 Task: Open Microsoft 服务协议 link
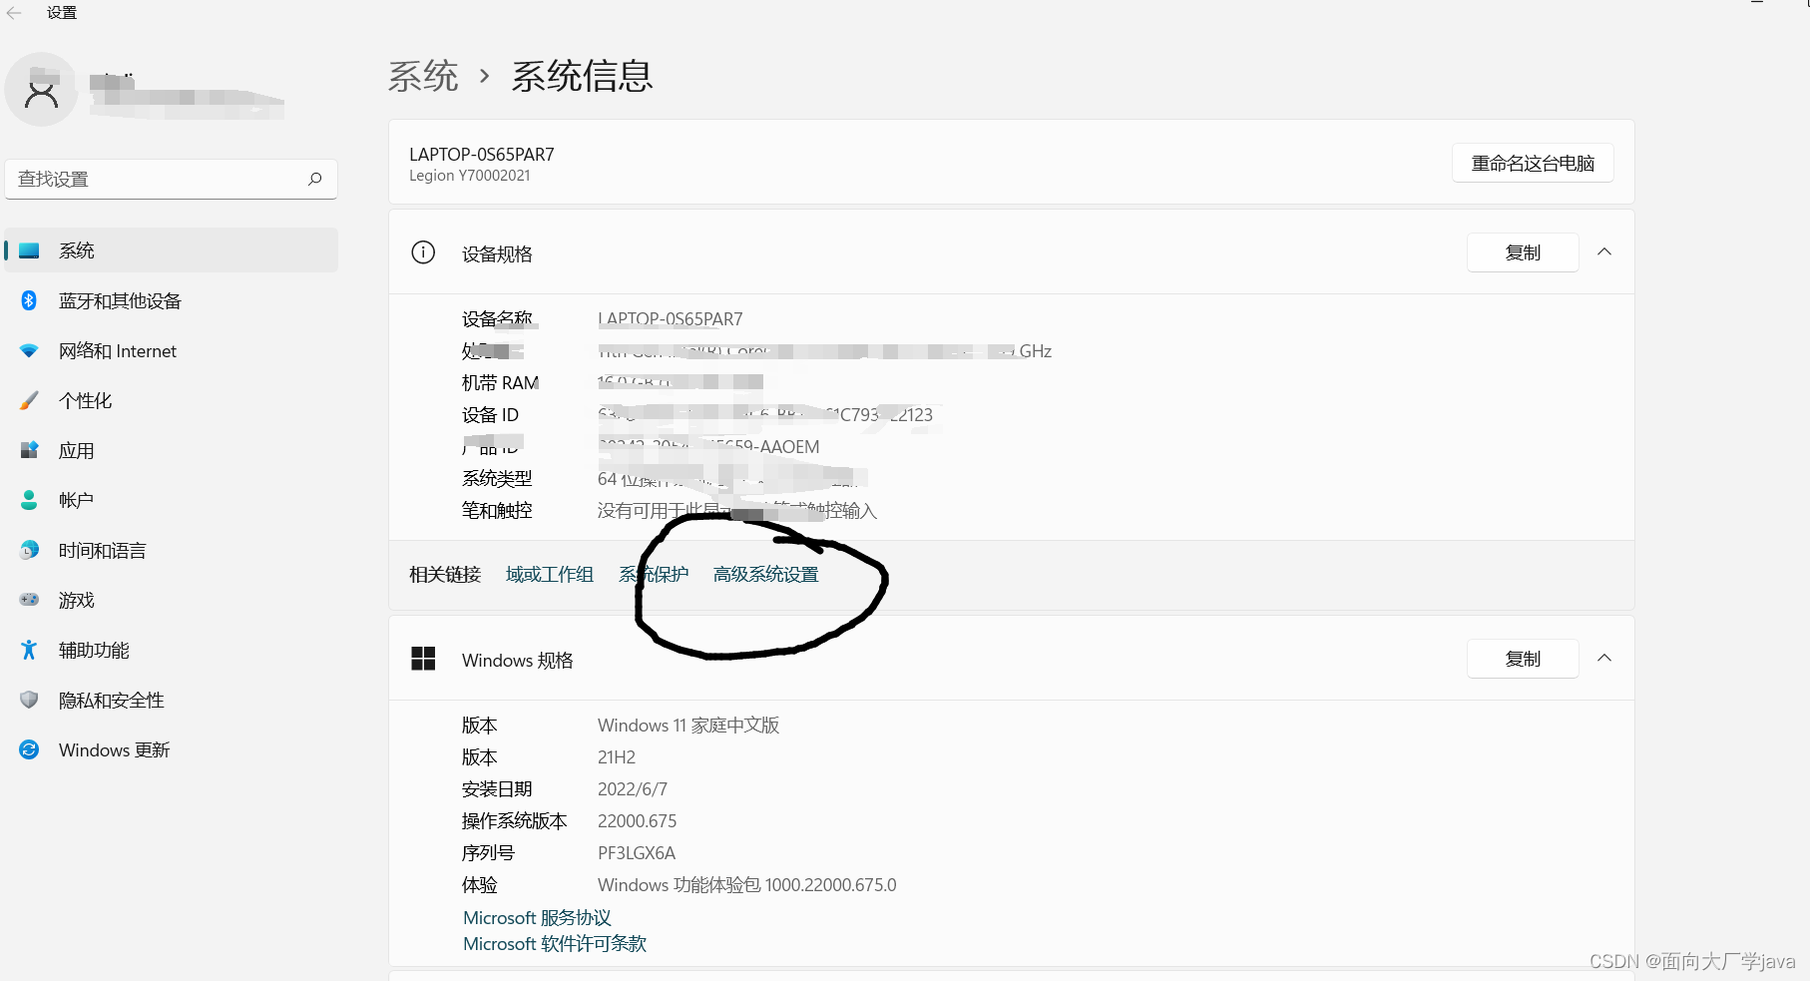pos(537,917)
